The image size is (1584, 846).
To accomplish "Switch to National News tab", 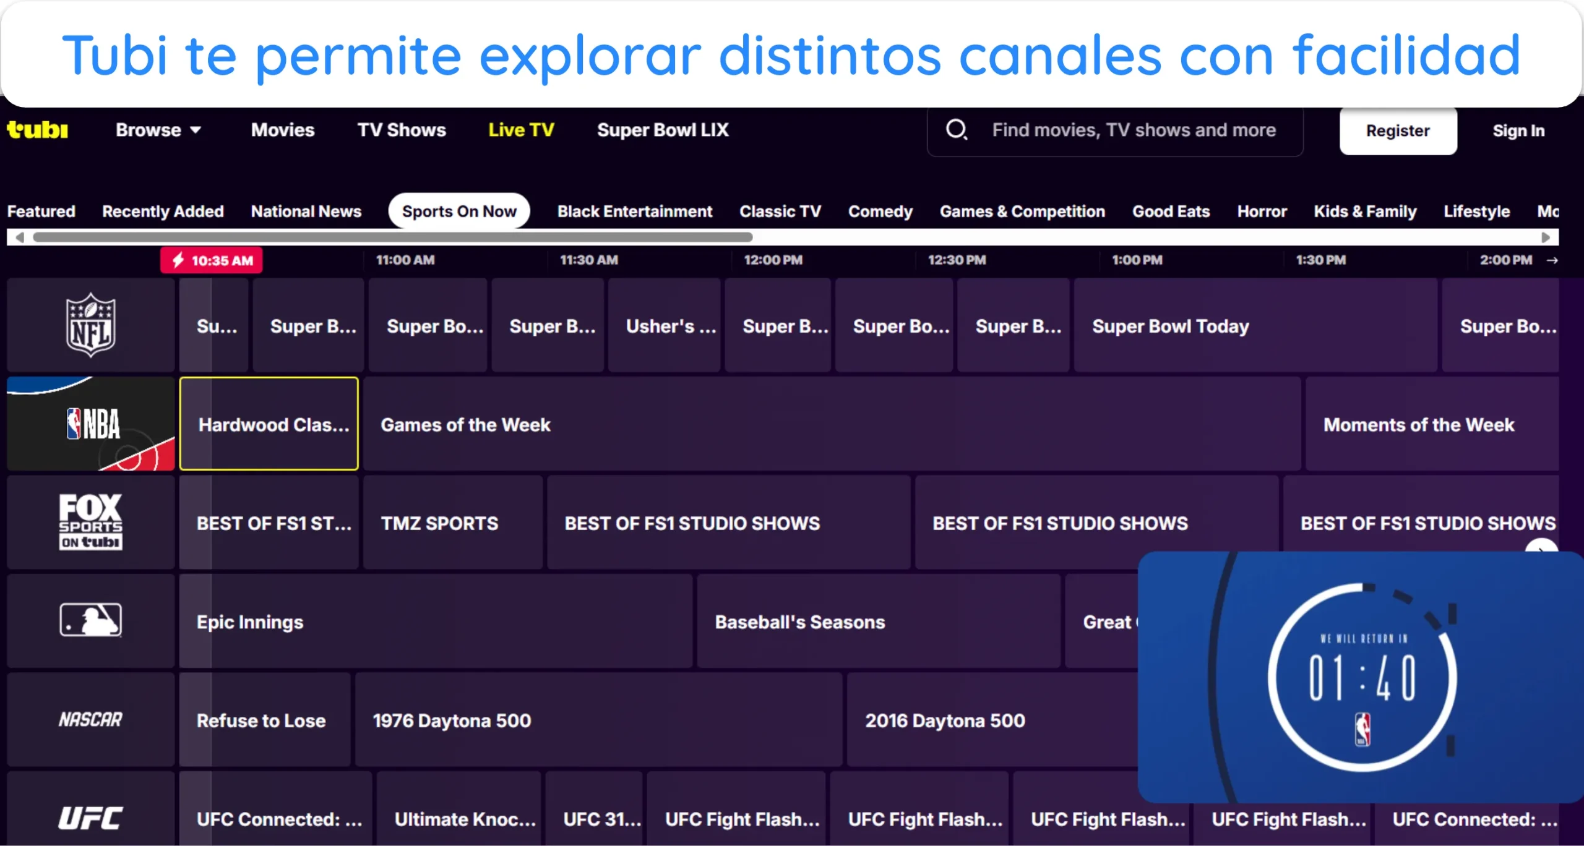I will click(x=306, y=211).
